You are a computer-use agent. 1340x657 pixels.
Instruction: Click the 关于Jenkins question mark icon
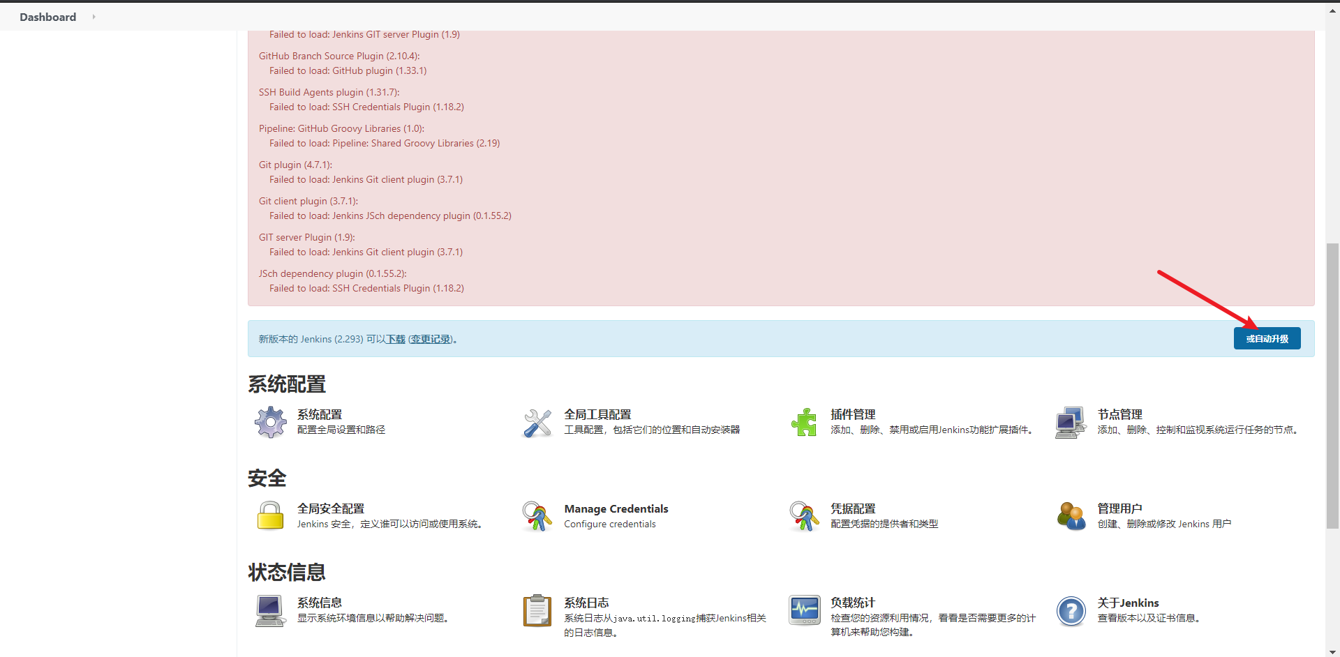click(1071, 612)
